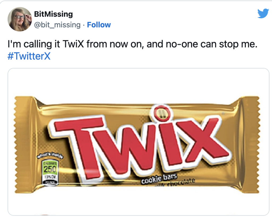Click the tweet text about calling it TwiX
Screen dimensions: 272x217
point(132,44)
